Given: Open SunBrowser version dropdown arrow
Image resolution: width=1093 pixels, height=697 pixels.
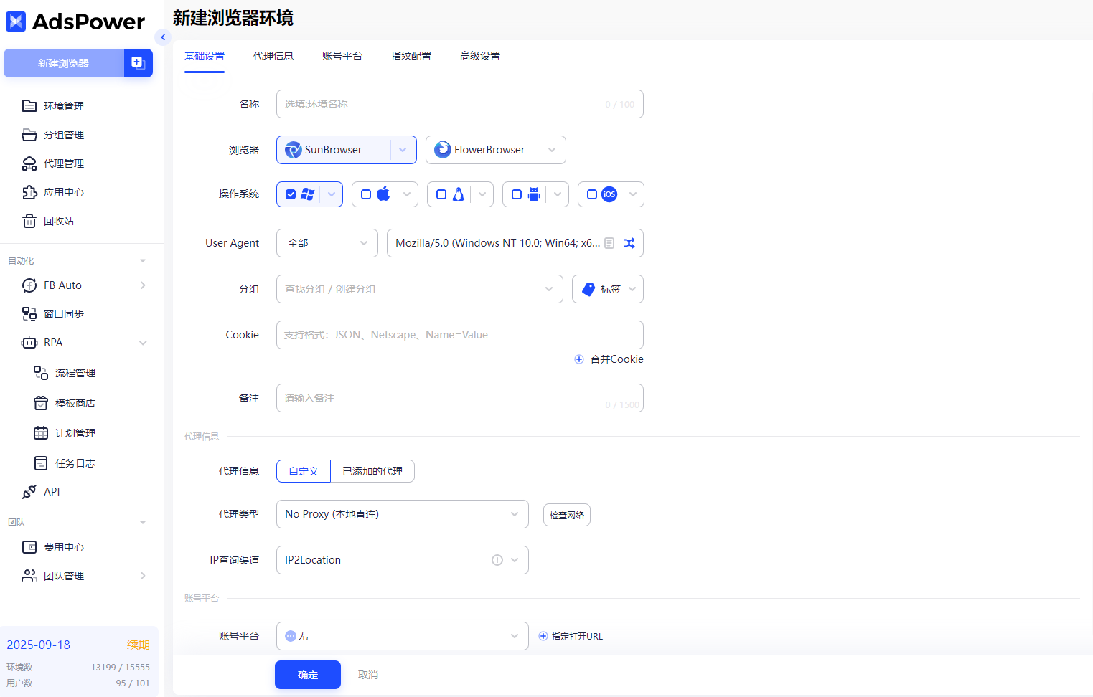Looking at the screenshot, I should 403,150.
